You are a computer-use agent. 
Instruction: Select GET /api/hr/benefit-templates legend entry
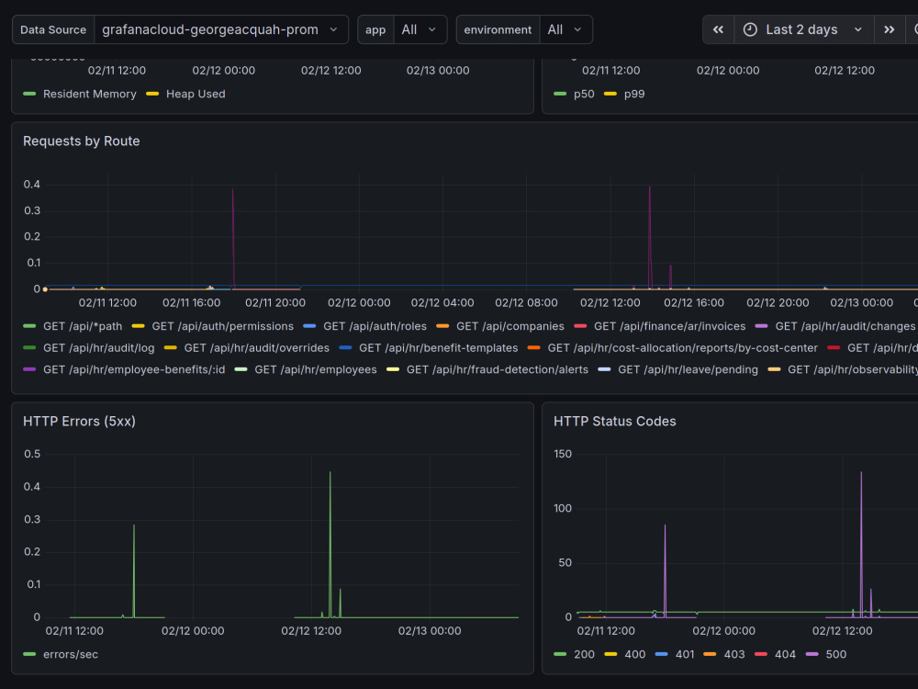point(439,348)
